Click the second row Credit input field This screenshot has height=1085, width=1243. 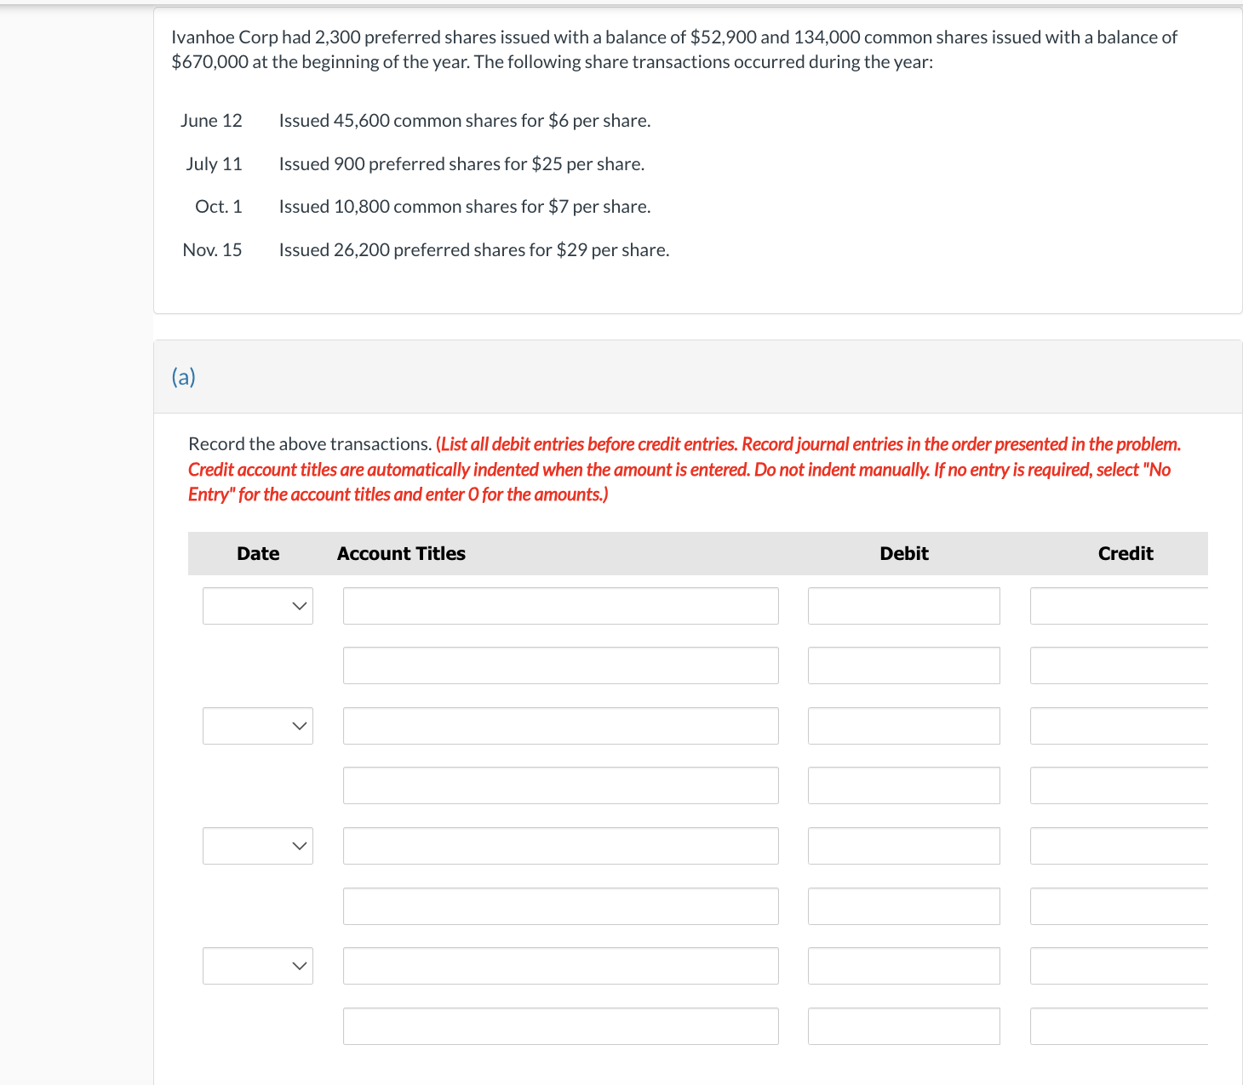[x=1120, y=665]
